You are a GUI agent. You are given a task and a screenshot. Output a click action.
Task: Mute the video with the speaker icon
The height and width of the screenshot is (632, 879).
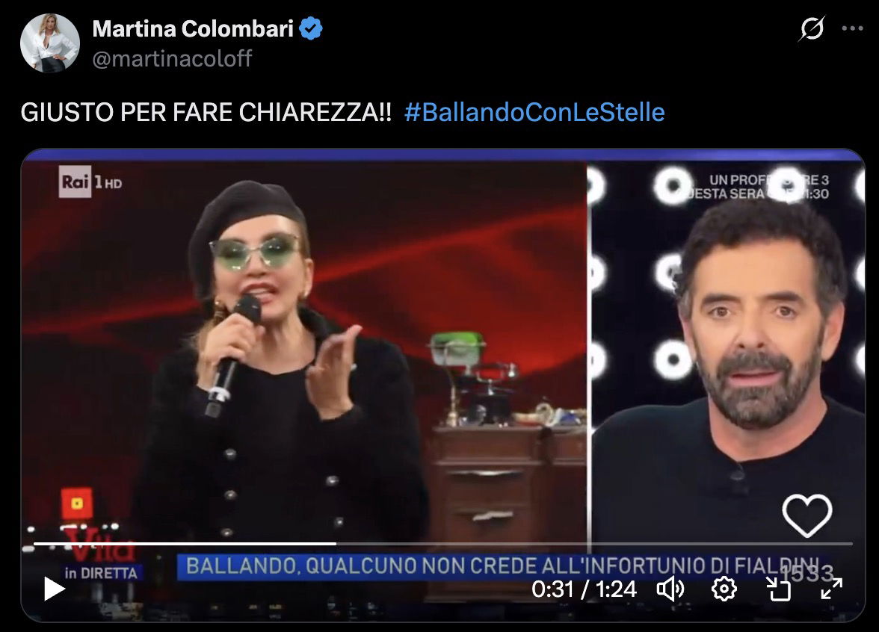(x=670, y=589)
